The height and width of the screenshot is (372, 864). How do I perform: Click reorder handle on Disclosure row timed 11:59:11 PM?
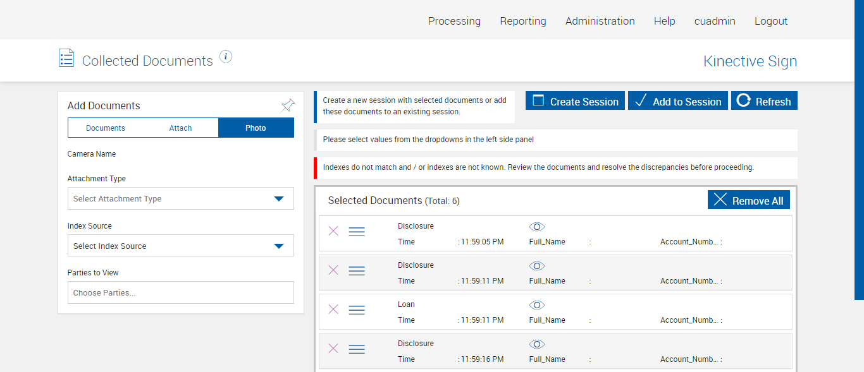click(x=357, y=270)
